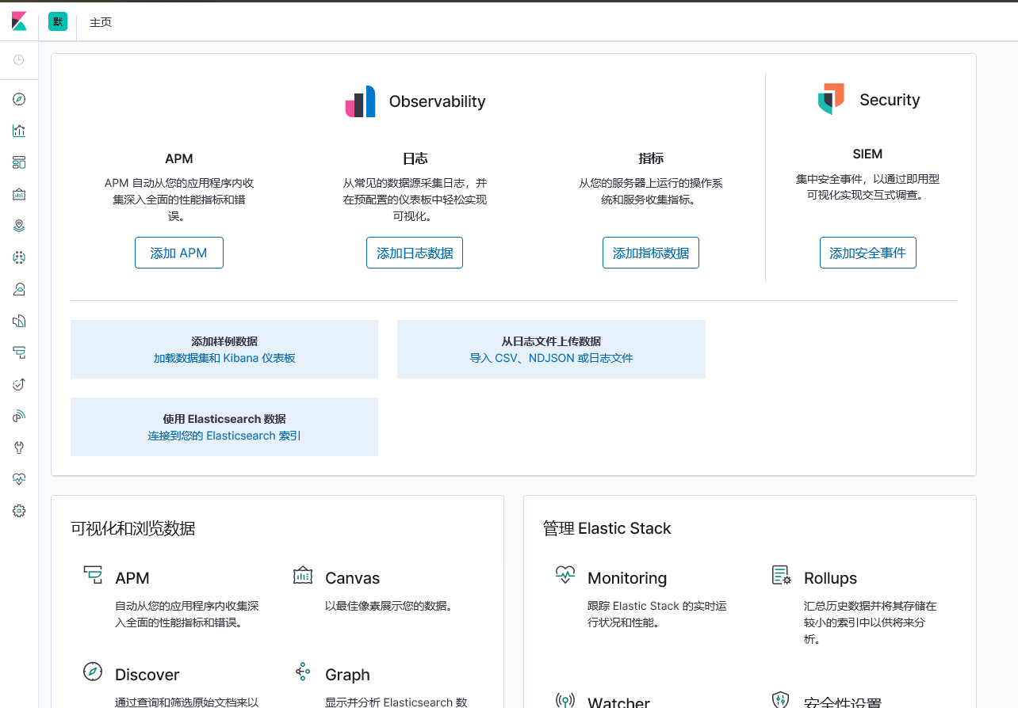Click the Graph card icon

tap(303, 672)
